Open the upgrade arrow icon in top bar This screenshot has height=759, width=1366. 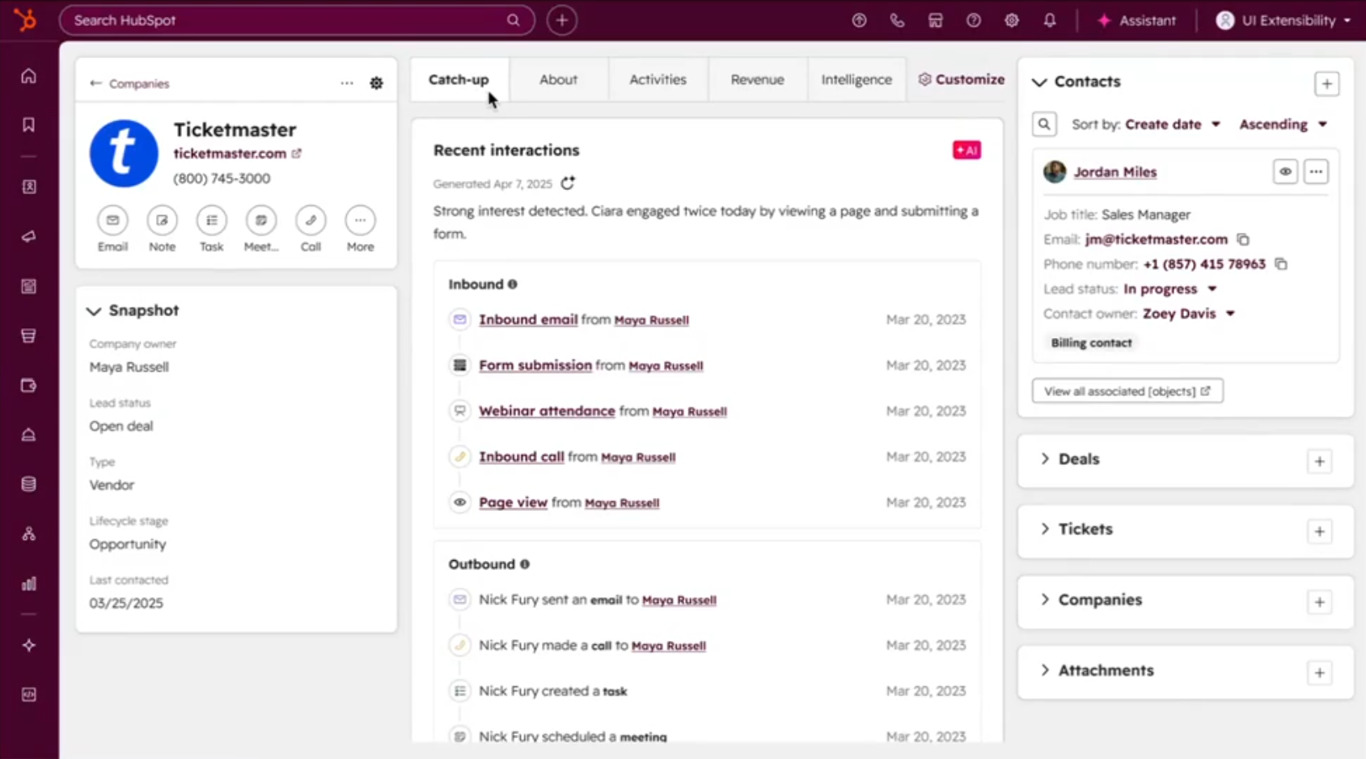(x=859, y=20)
